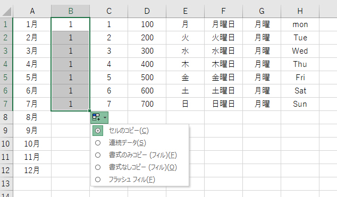Click cell containing 1月

click(32, 24)
